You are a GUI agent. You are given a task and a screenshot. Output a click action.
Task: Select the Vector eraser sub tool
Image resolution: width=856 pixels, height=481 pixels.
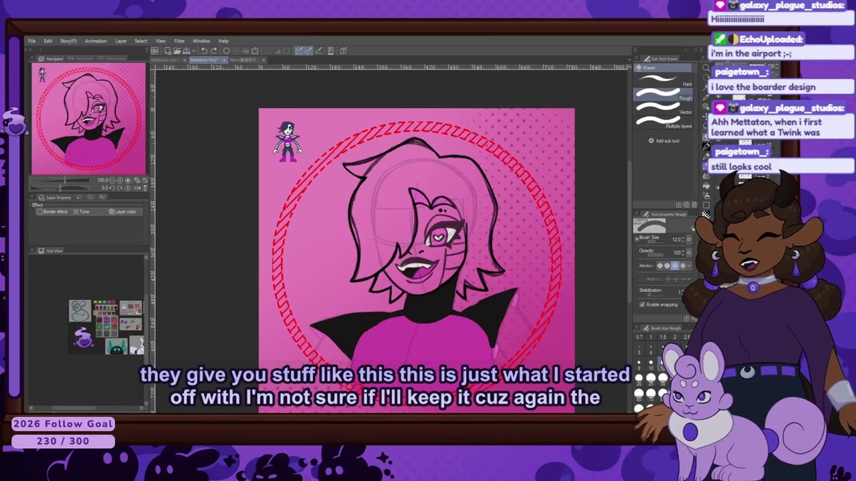point(663,108)
